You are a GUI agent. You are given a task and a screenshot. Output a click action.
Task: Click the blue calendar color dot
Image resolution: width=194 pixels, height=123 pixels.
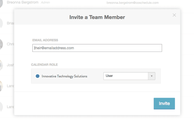[x=38, y=76]
